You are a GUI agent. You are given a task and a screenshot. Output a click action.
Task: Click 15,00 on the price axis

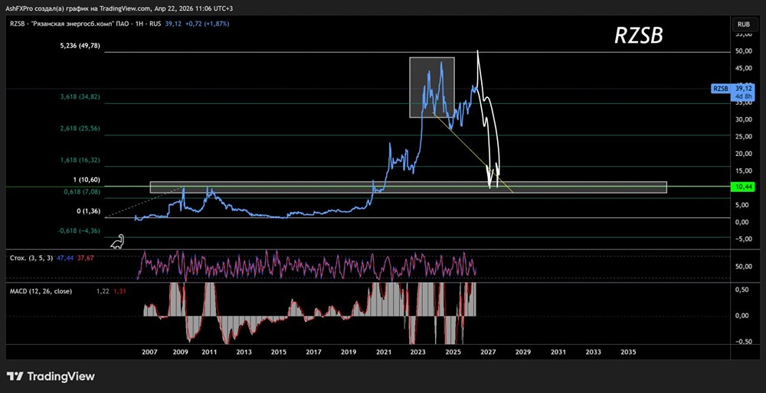(745, 171)
